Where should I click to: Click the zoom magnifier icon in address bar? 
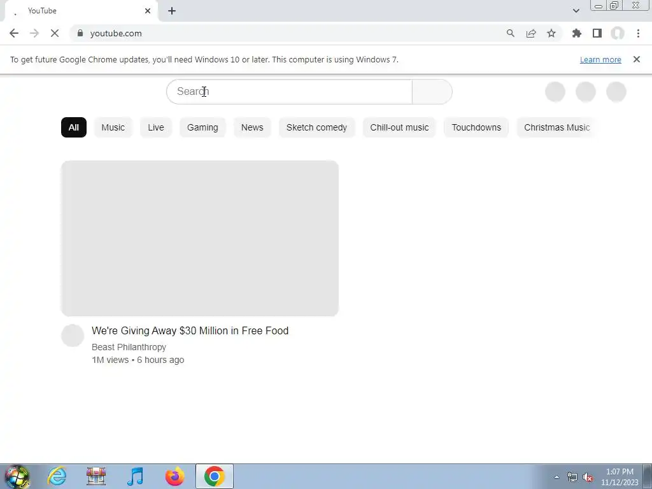(x=510, y=33)
